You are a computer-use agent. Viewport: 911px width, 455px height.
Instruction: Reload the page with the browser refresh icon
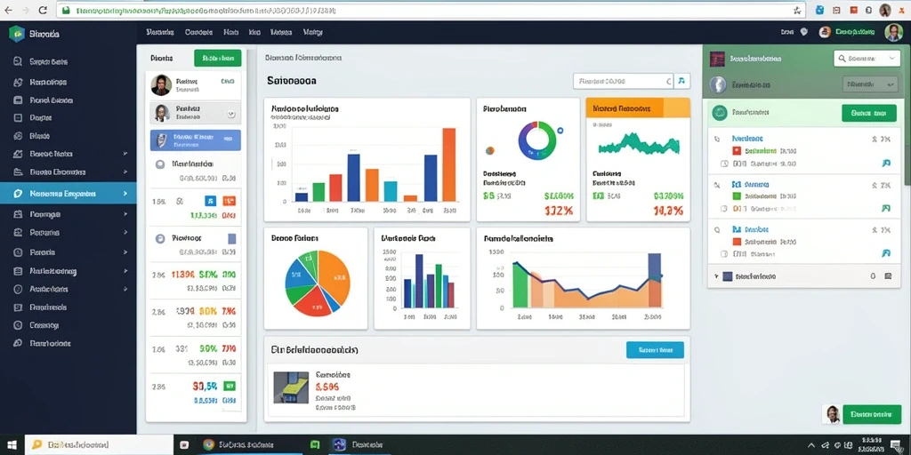(43, 10)
